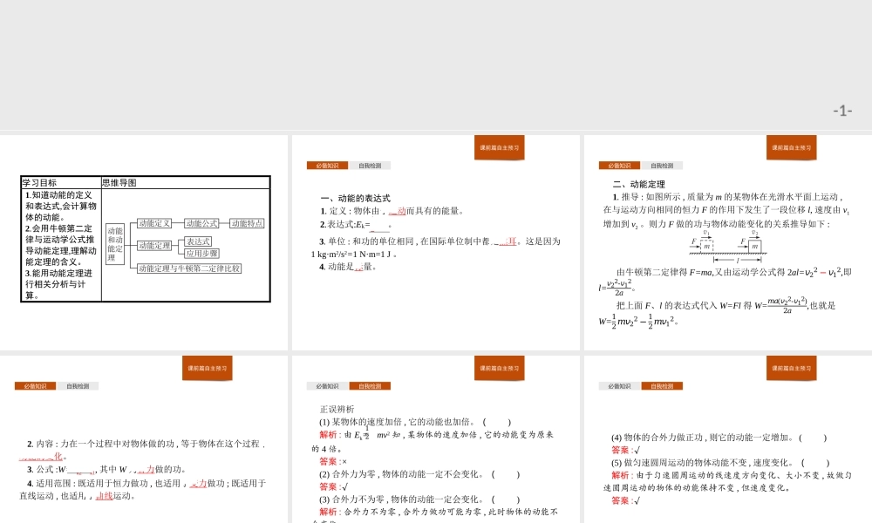872x523 pixels.
Task: Expand the 课前篇自主预习 banner on the top-right slide
Action: pyautogui.click(x=790, y=147)
